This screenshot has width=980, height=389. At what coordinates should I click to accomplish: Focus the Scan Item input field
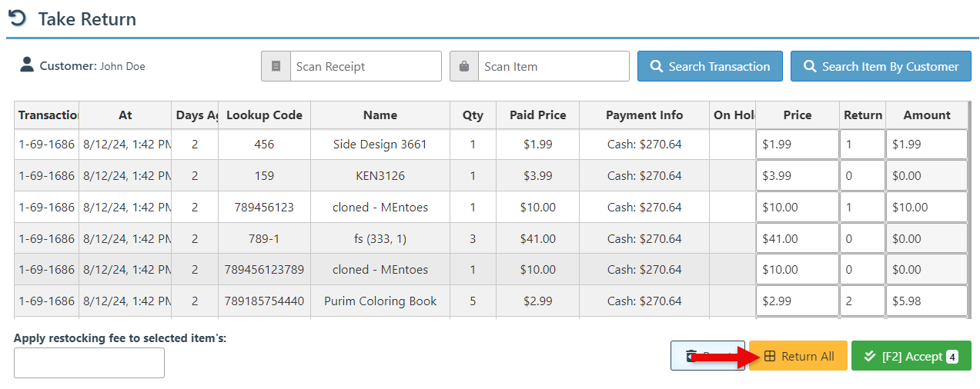coord(553,66)
